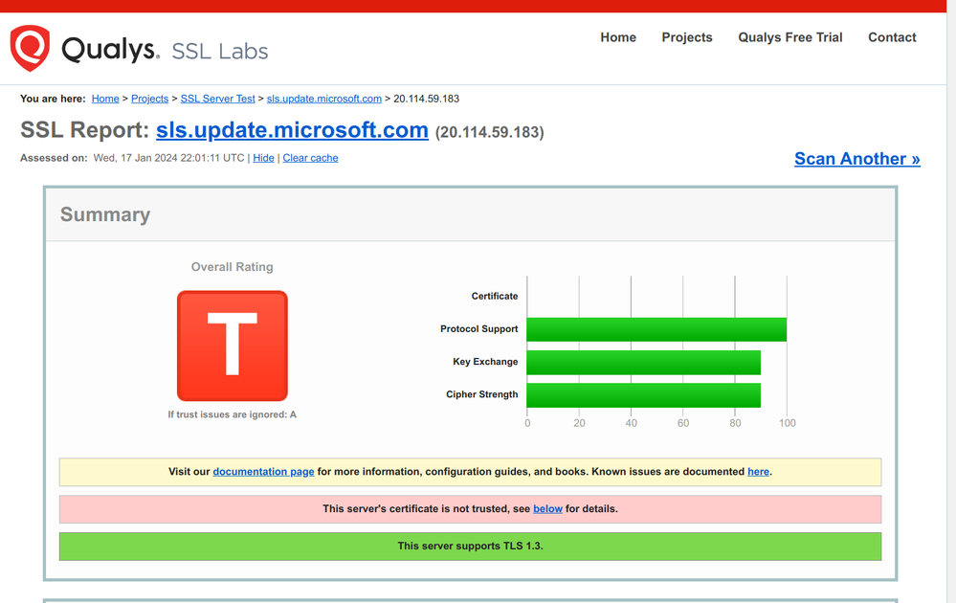The image size is (956, 603).
Task: Click the Qualys SSL Labs wordmark text
Action: tap(165, 50)
